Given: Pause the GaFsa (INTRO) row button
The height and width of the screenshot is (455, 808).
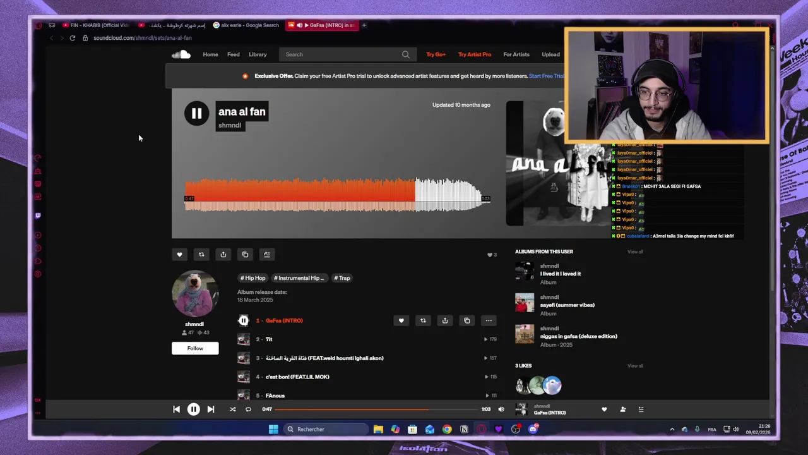Looking at the screenshot, I should click(x=244, y=320).
